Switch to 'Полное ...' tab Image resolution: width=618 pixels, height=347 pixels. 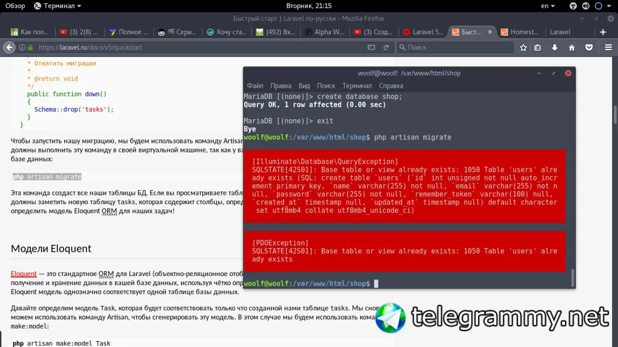(129, 32)
